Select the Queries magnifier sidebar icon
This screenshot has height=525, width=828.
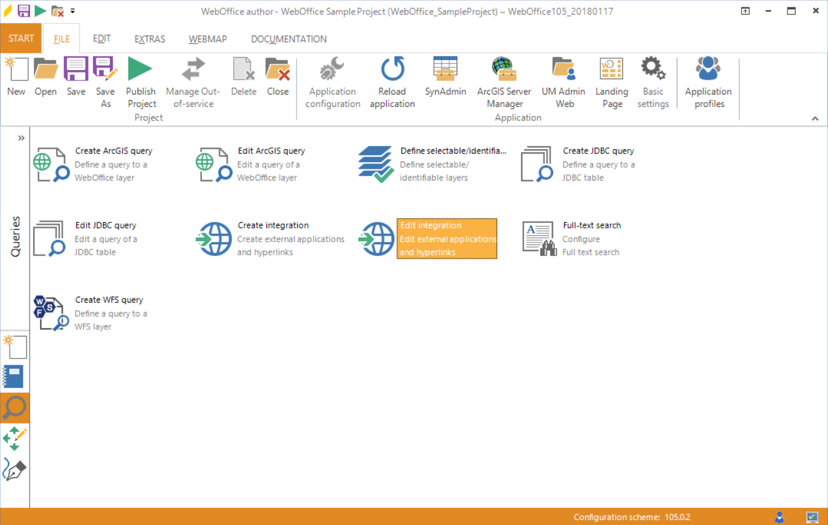tap(15, 408)
